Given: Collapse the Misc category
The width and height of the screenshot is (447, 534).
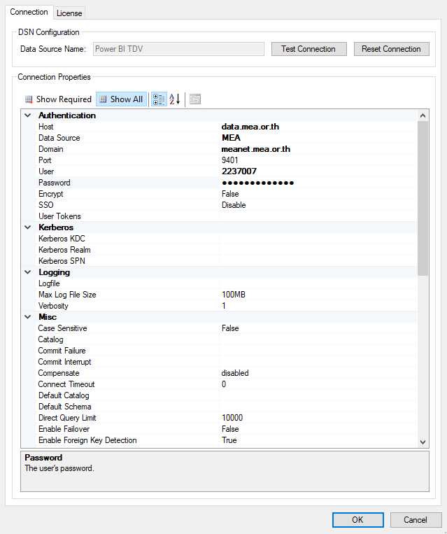Looking at the screenshot, I should (x=28, y=317).
